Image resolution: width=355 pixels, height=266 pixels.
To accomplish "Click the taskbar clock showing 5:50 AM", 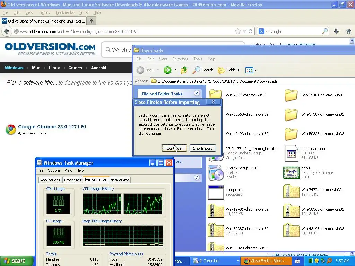I will click(342, 261).
